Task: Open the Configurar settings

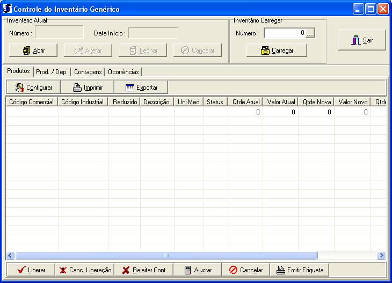Action: pos(33,87)
